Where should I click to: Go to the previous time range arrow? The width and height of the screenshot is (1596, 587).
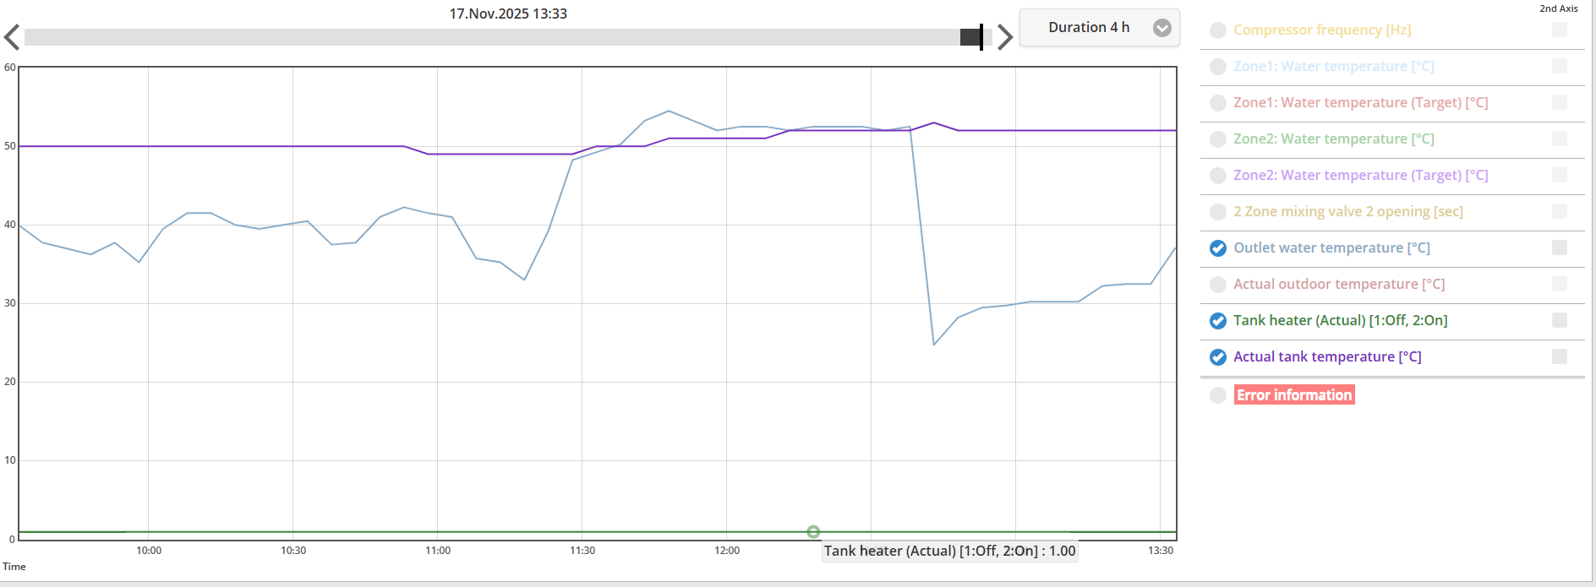coord(12,37)
